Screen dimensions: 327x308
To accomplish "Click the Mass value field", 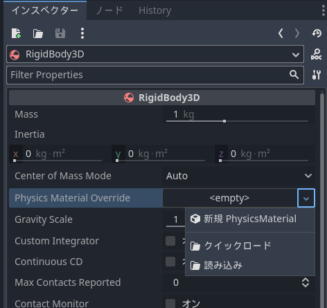I will point(238,115).
